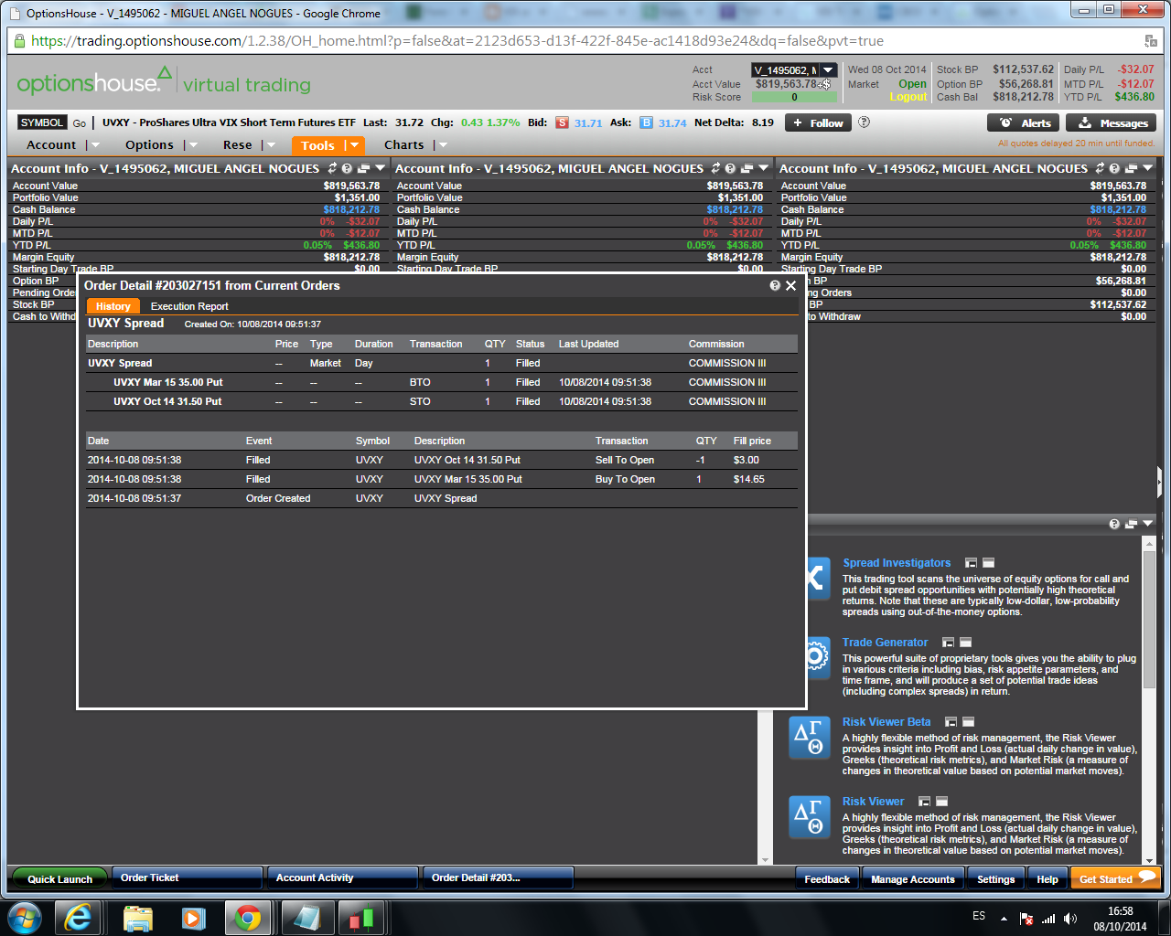1171x936 pixels.
Task: Expand middle Account Info panel menu arrow
Action: tap(763, 168)
